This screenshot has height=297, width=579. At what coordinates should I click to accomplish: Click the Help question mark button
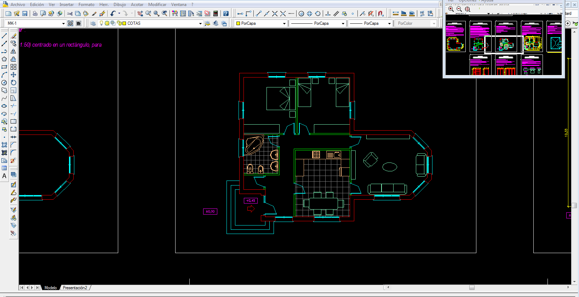[226, 13]
